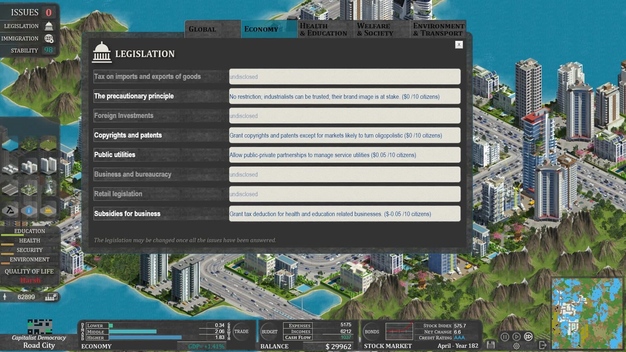The image size is (626, 352).
Task: Click the TRADE button
Action: (x=242, y=331)
